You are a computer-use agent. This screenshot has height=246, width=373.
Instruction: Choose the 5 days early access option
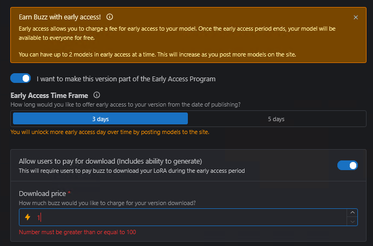276,119
